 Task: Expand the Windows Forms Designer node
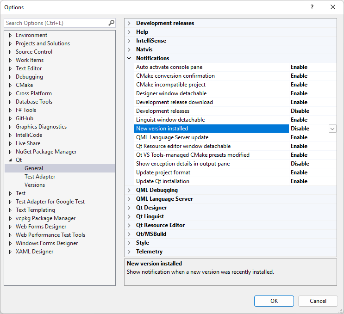(10, 243)
